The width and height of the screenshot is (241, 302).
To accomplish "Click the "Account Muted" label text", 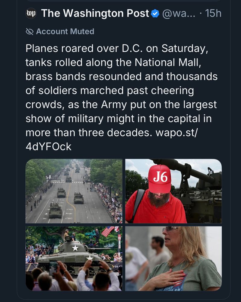I will point(65,31).
